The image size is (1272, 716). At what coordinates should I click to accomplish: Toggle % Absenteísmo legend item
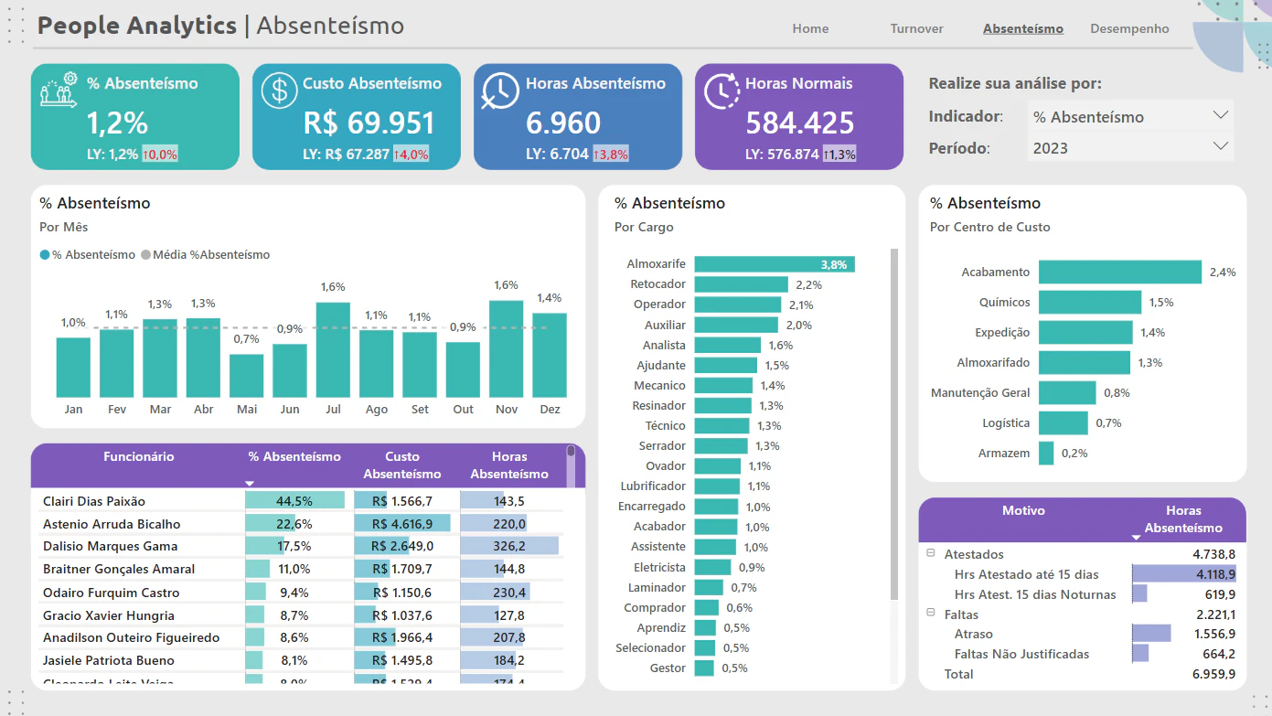pyautogui.click(x=88, y=255)
